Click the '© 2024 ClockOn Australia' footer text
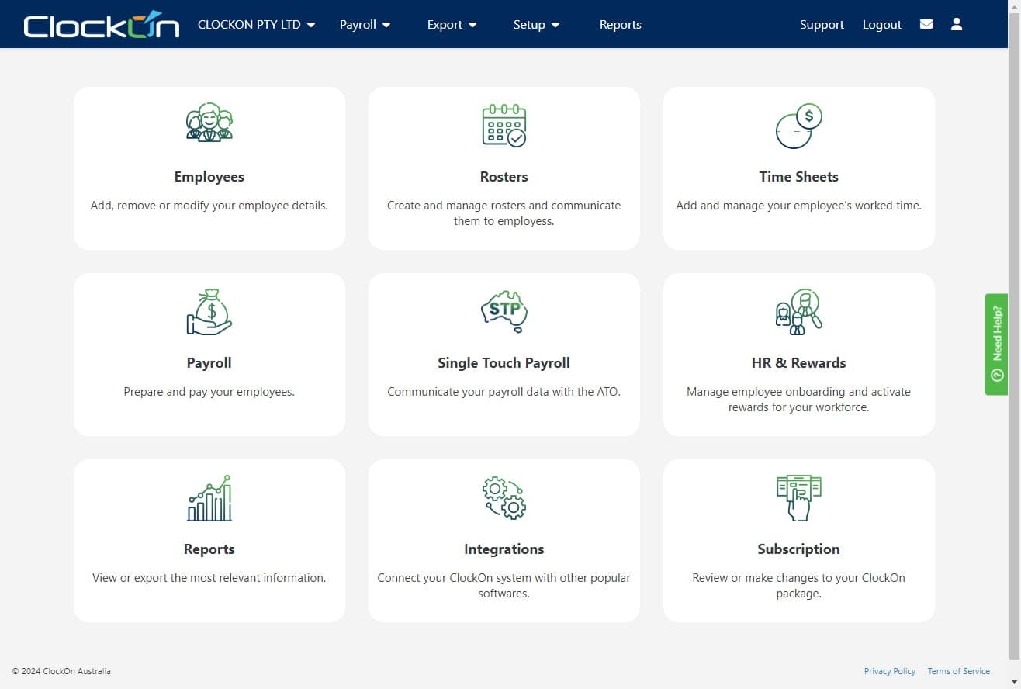This screenshot has width=1021, height=689. [61, 671]
